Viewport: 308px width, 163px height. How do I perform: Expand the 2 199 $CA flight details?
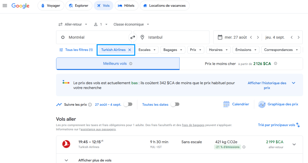tap(294, 144)
